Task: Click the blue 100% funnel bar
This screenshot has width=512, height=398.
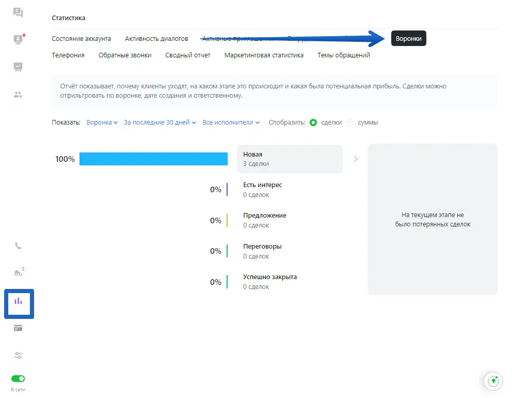Action: [153, 159]
